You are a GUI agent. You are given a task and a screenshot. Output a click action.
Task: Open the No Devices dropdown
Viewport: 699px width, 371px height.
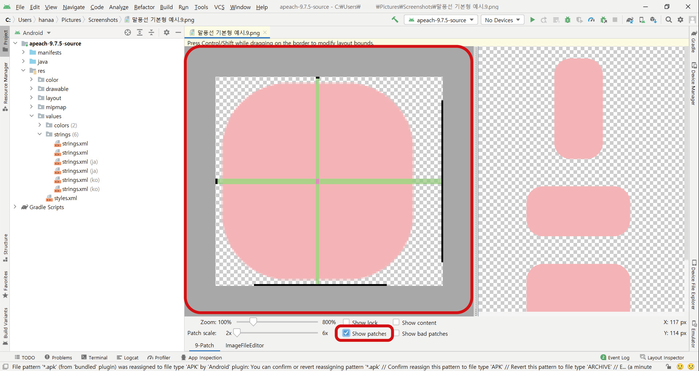click(x=503, y=20)
